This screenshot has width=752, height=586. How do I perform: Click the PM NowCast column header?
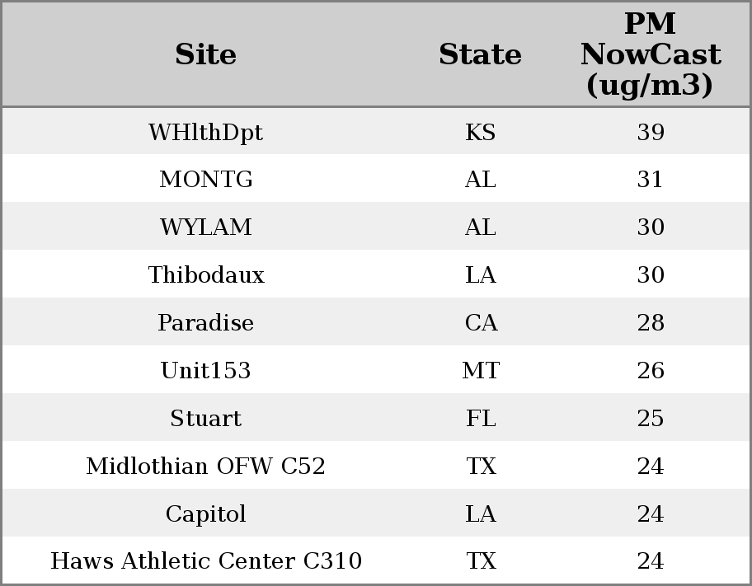coord(650,55)
